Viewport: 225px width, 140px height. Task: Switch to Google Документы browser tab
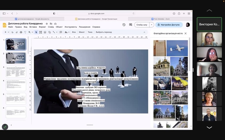point(32,19)
